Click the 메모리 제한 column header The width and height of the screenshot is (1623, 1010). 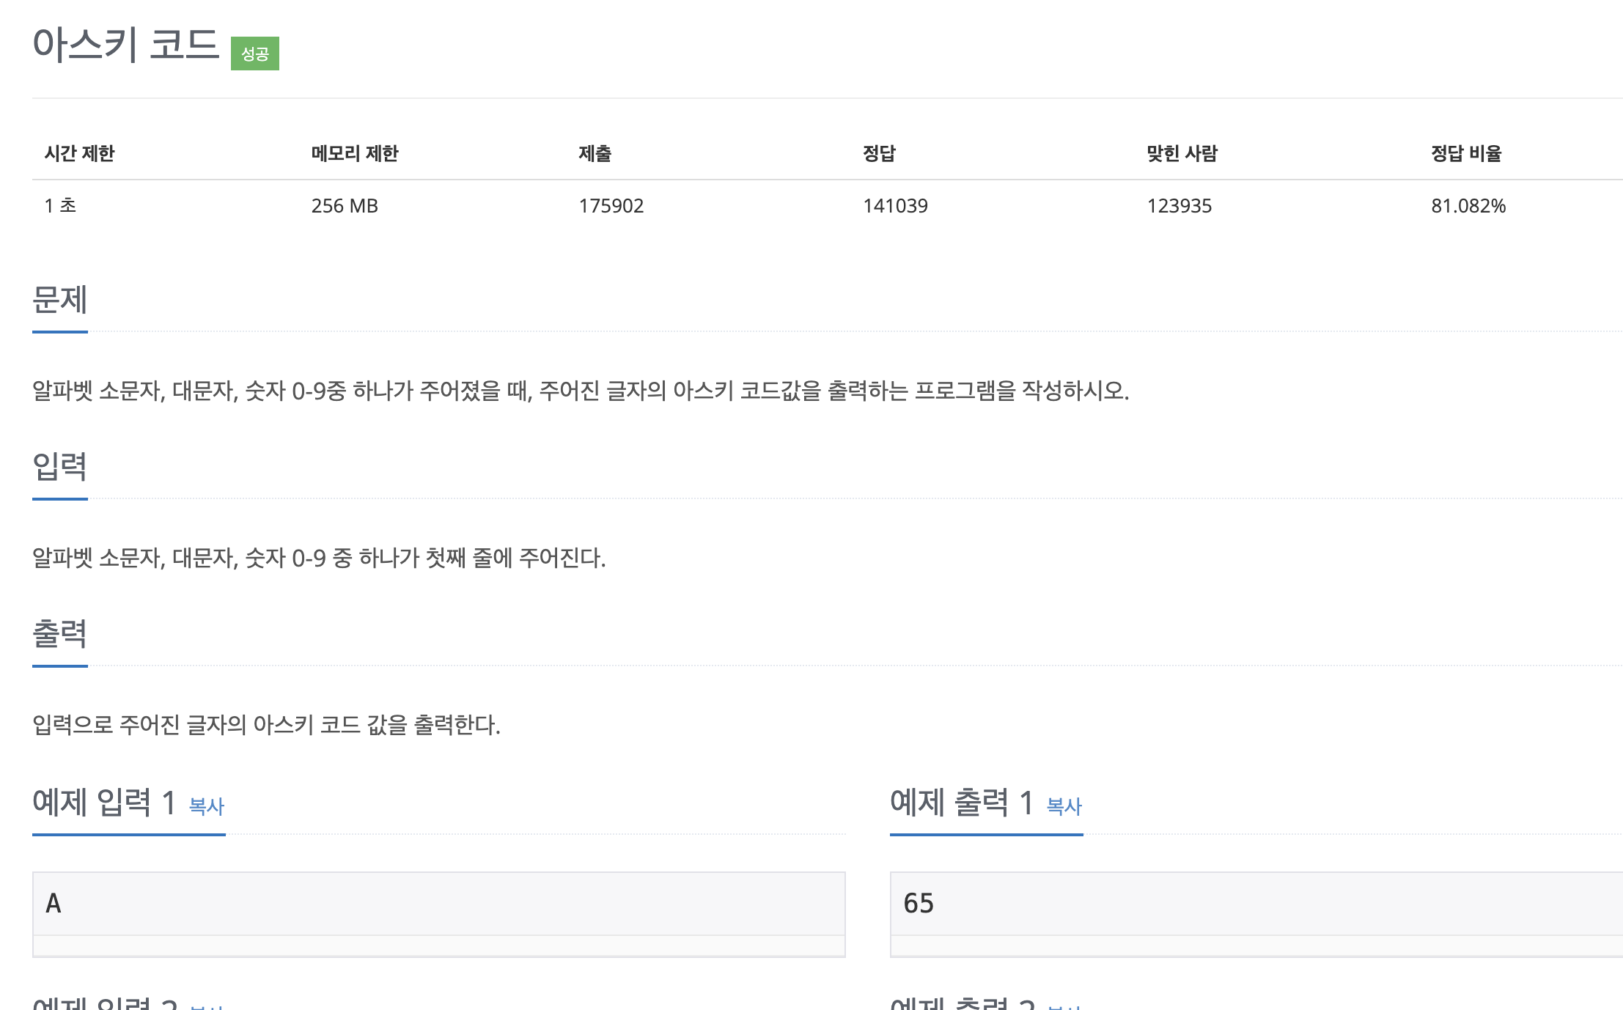354,153
